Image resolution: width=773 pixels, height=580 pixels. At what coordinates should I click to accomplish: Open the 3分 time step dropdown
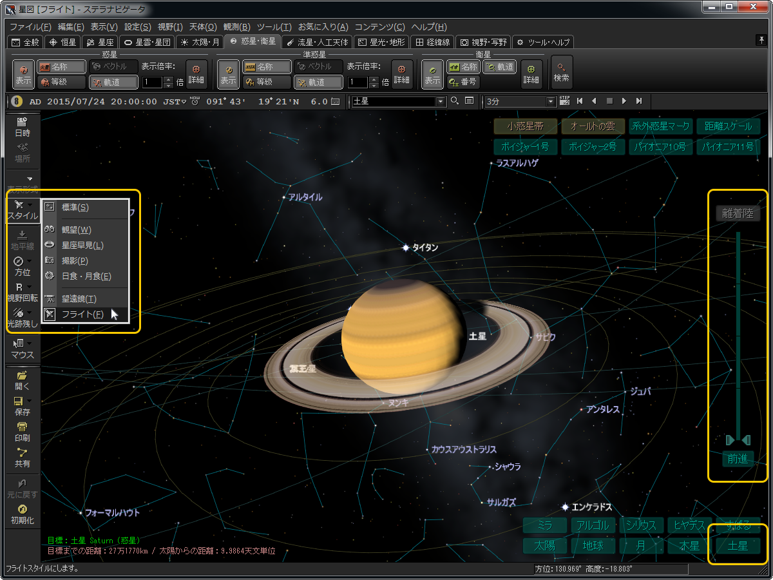[x=551, y=101]
